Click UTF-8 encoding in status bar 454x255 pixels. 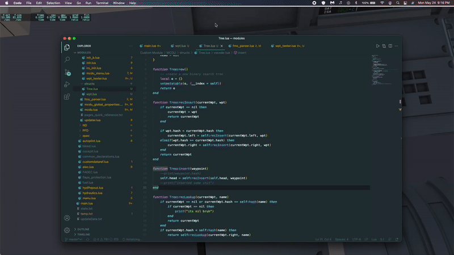click(x=356, y=239)
